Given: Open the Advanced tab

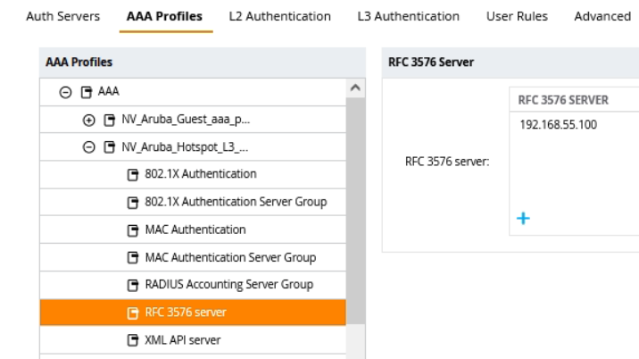Looking at the screenshot, I should point(602,16).
